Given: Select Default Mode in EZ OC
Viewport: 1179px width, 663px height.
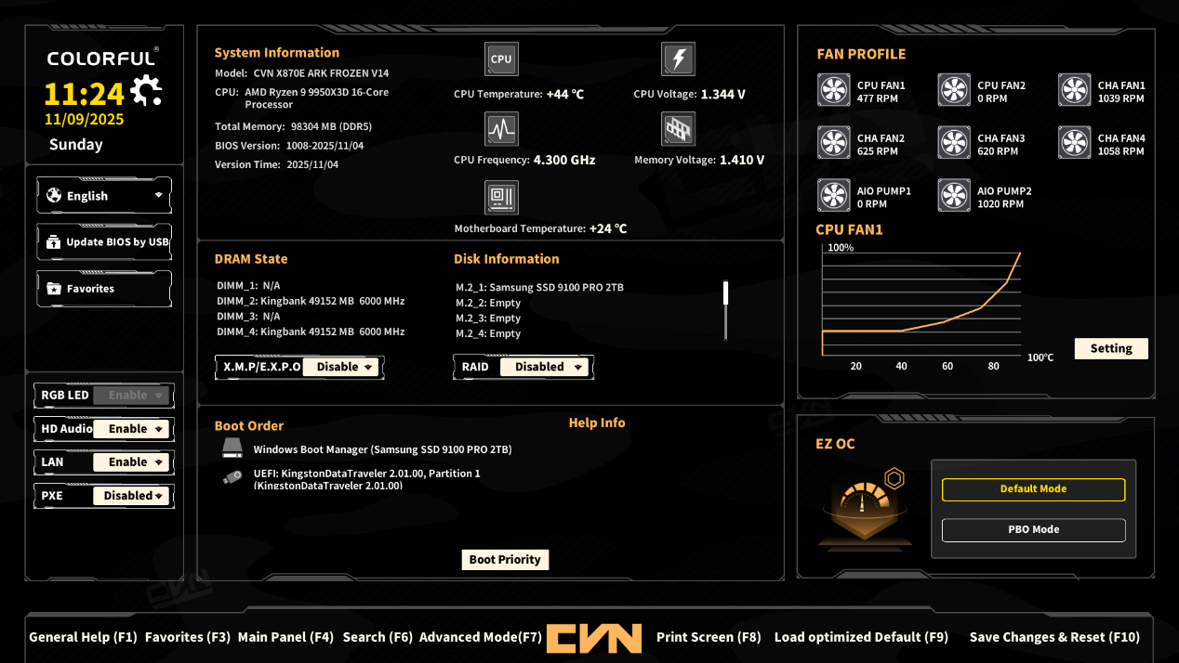Looking at the screenshot, I should 1033,489.
